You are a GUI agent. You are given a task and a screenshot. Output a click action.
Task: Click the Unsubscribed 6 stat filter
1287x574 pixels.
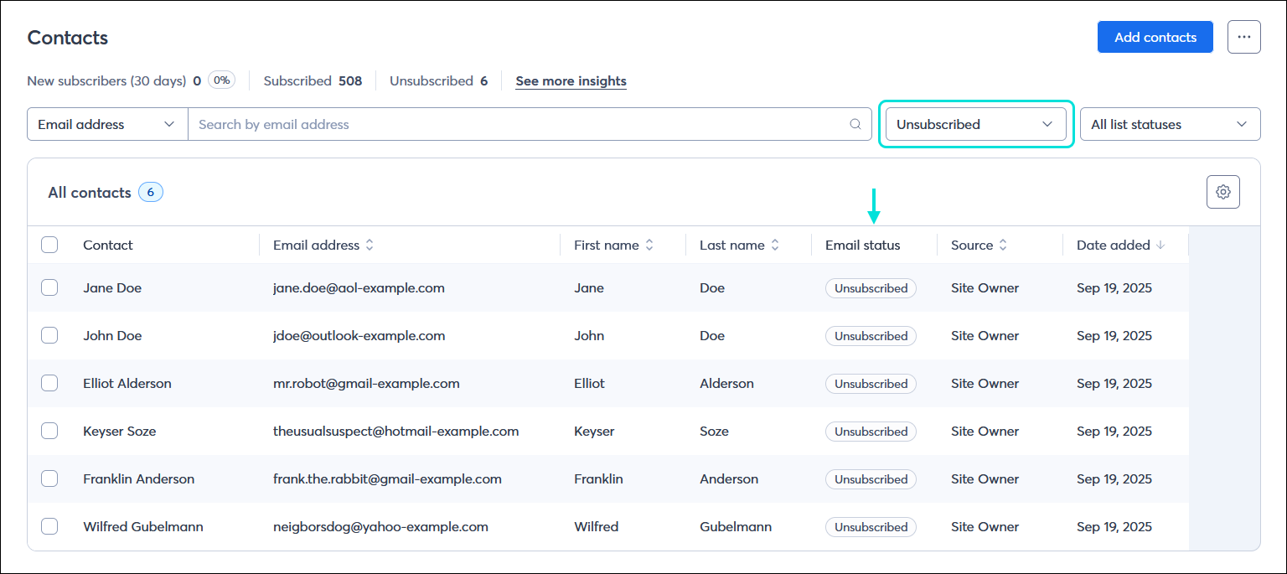[x=438, y=80]
